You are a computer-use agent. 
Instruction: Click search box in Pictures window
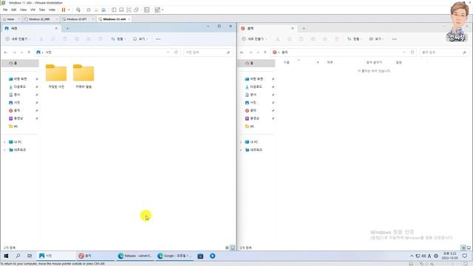(x=208, y=52)
